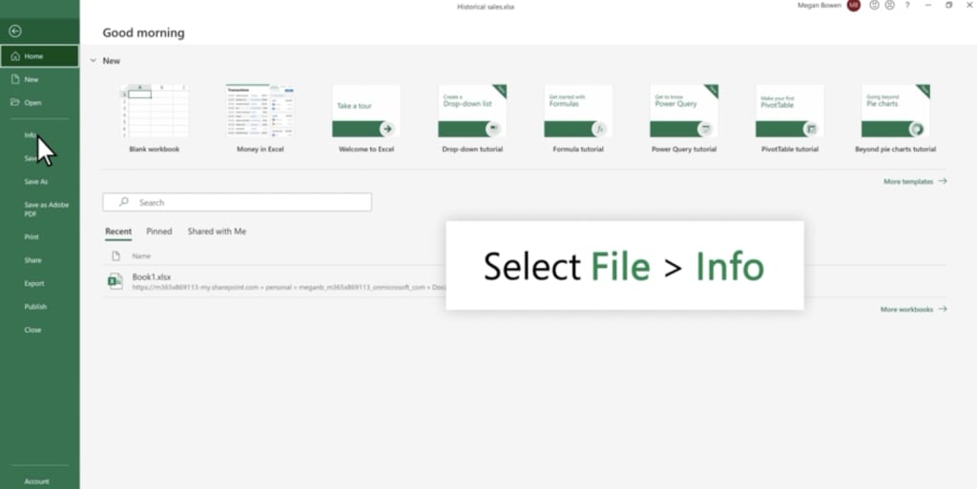Click the new document icon in the sidebar
977x489 pixels.
pos(15,80)
